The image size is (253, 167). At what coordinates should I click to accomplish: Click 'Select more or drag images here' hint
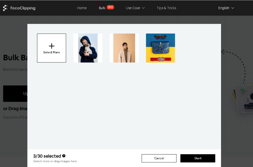[x=55, y=161]
